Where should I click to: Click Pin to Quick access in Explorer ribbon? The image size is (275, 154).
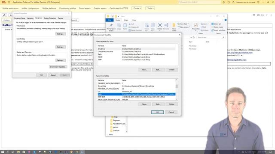111,27
